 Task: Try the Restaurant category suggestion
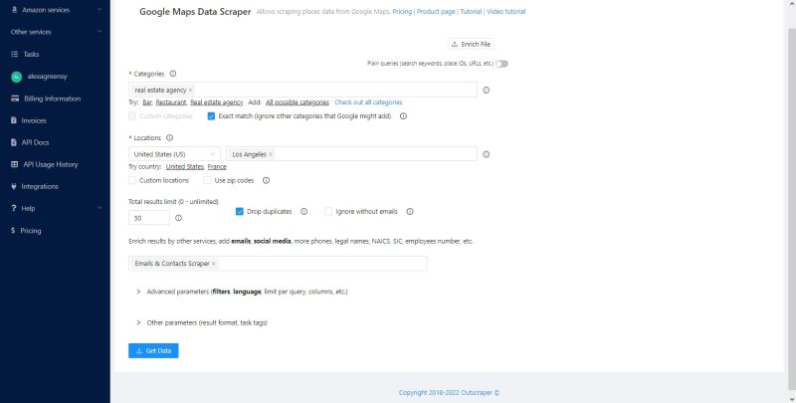(171, 102)
